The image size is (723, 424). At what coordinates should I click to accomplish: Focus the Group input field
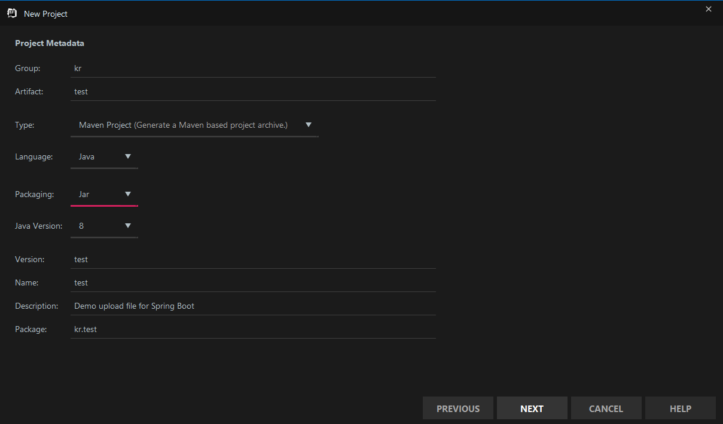[252, 68]
